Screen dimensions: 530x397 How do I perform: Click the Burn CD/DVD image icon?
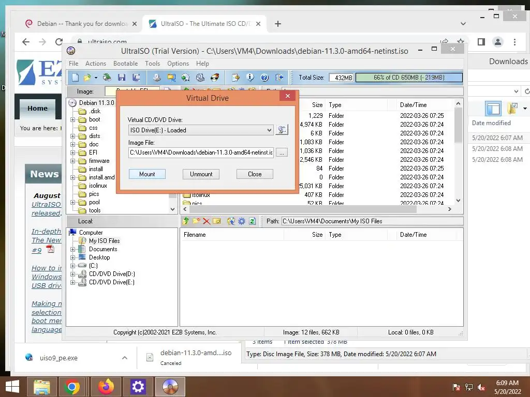pyautogui.click(x=215, y=78)
